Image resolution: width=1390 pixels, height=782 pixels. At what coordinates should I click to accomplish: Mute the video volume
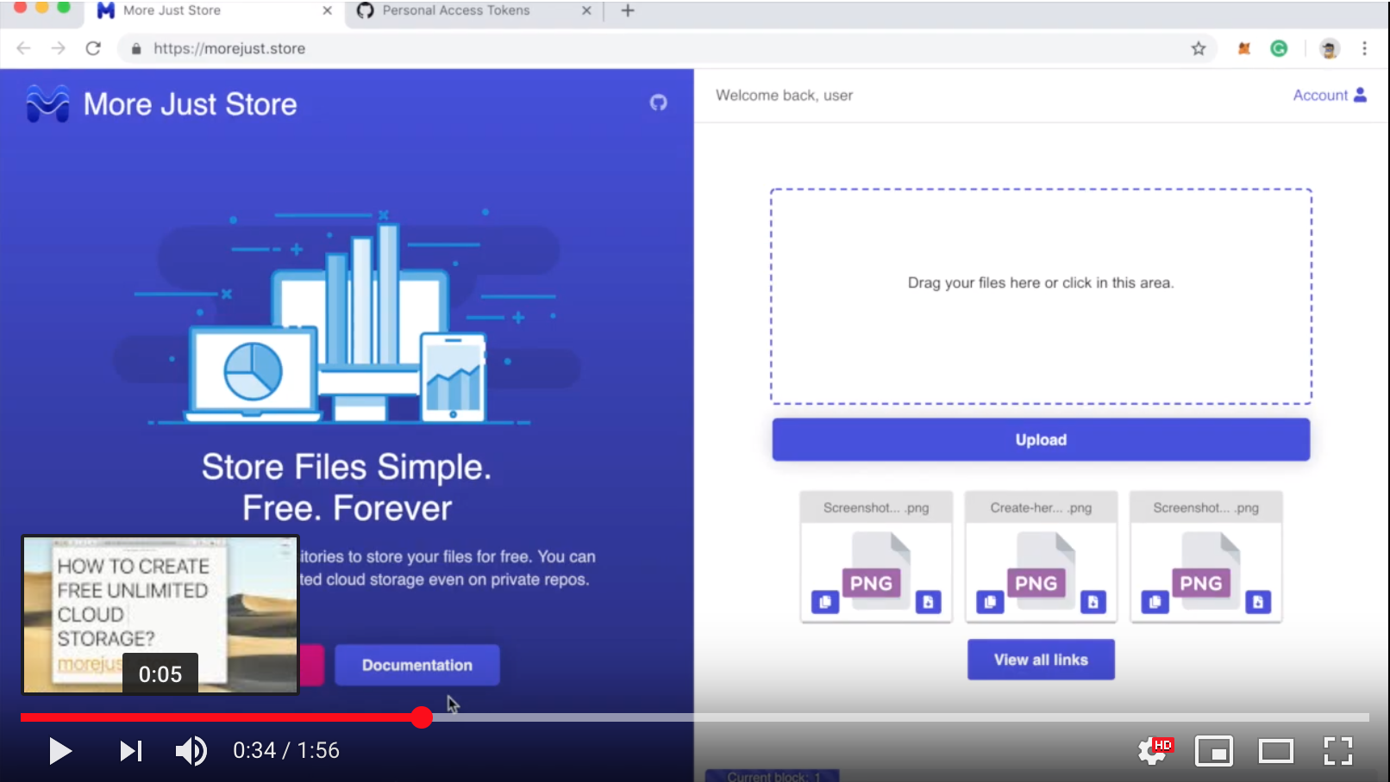coord(191,751)
